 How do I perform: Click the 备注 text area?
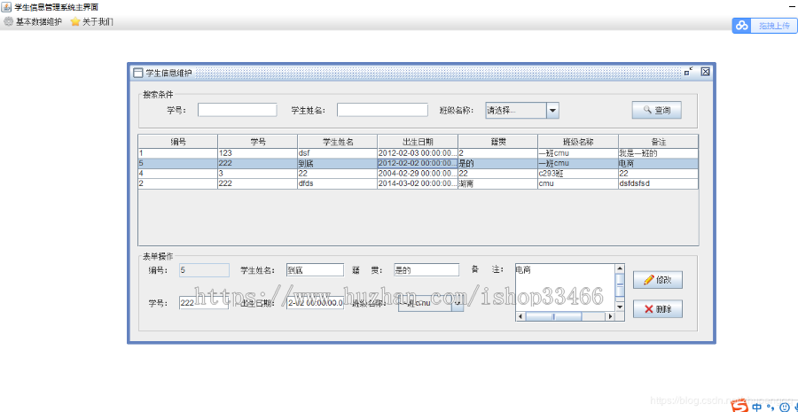565,288
